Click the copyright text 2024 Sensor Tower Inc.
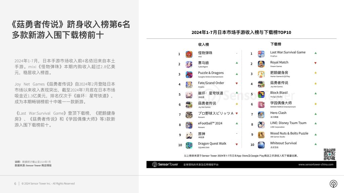 [48, 184]
